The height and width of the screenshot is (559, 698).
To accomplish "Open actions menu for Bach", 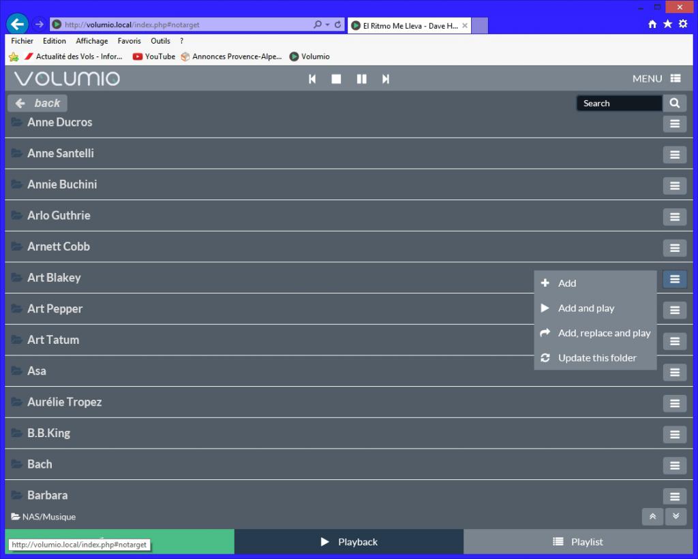I will pos(674,466).
